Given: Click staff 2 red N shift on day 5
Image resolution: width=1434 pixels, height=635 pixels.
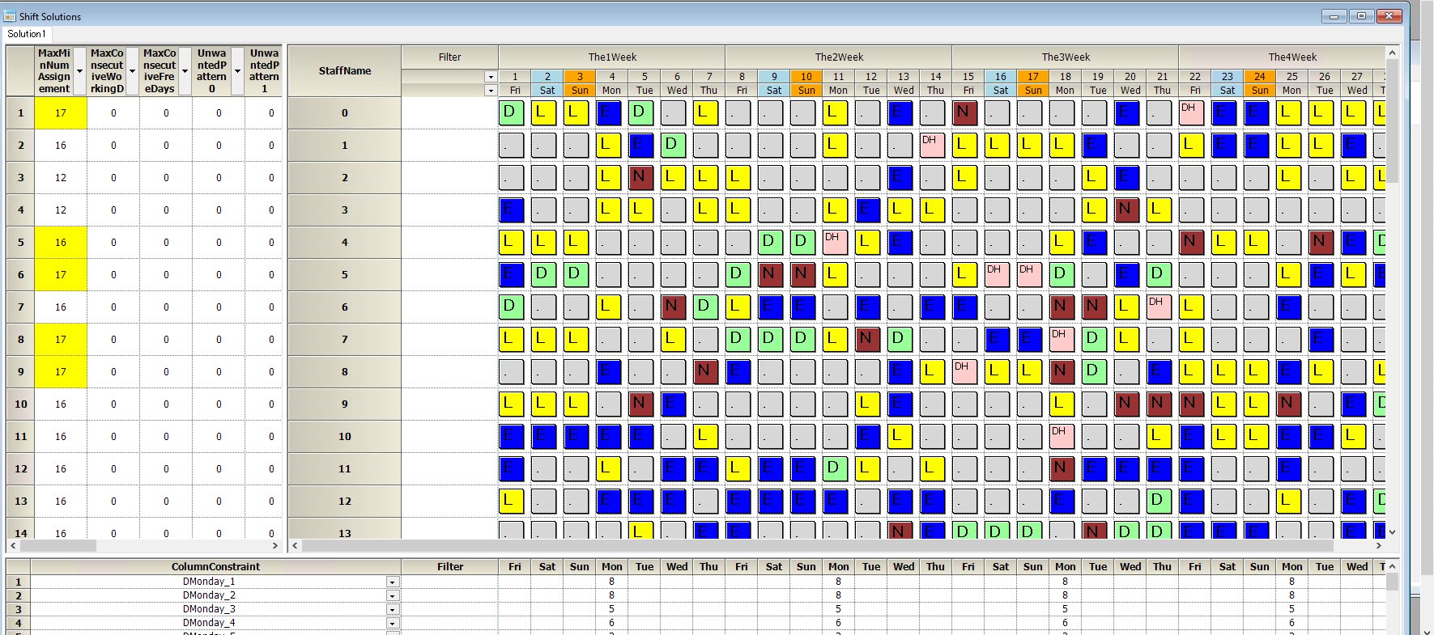Looking at the screenshot, I should 640,177.
